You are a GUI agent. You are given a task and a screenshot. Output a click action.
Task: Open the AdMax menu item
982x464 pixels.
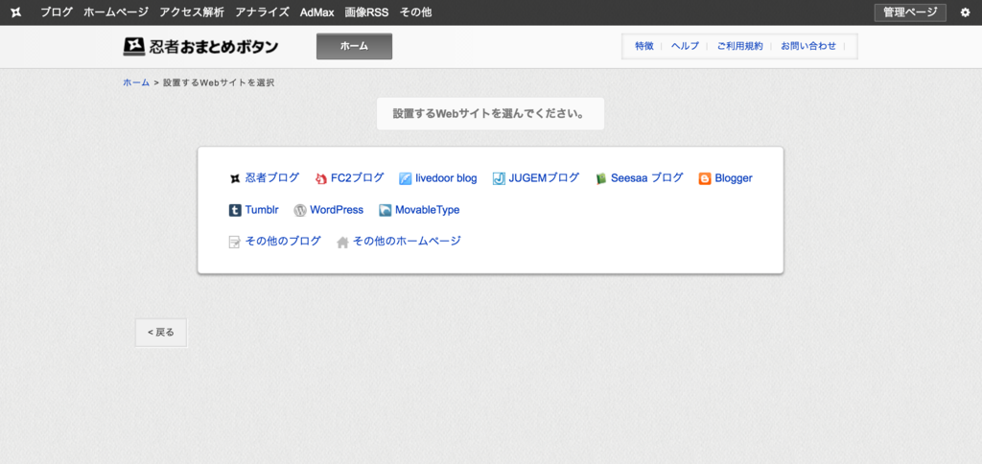pyautogui.click(x=316, y=12)
